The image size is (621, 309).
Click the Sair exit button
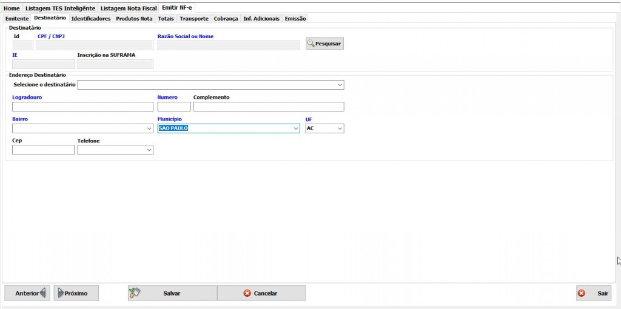(593, 293)
